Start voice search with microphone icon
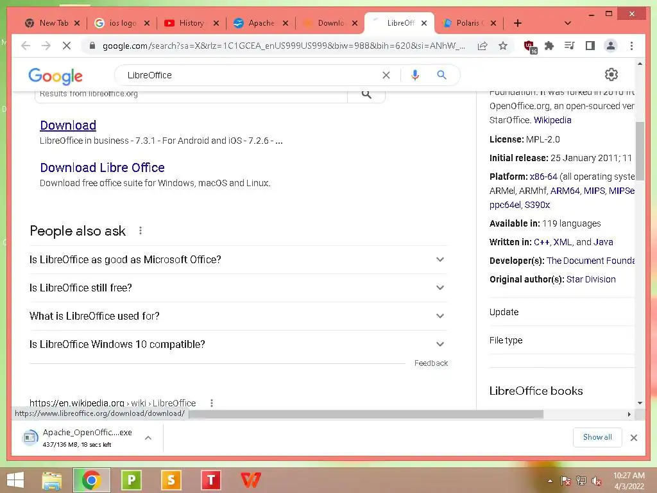The width and height of the screenshot is (657, 493). coord(415,75)
